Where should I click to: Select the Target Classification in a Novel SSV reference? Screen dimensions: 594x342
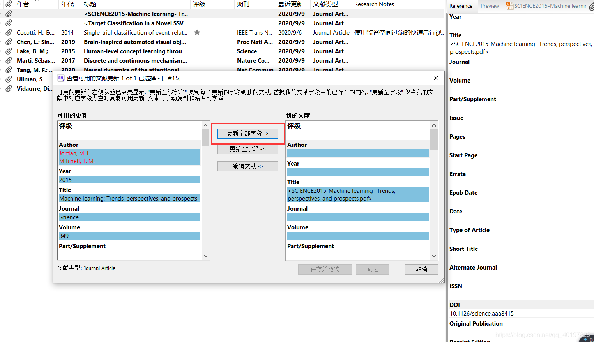(222, 23)
